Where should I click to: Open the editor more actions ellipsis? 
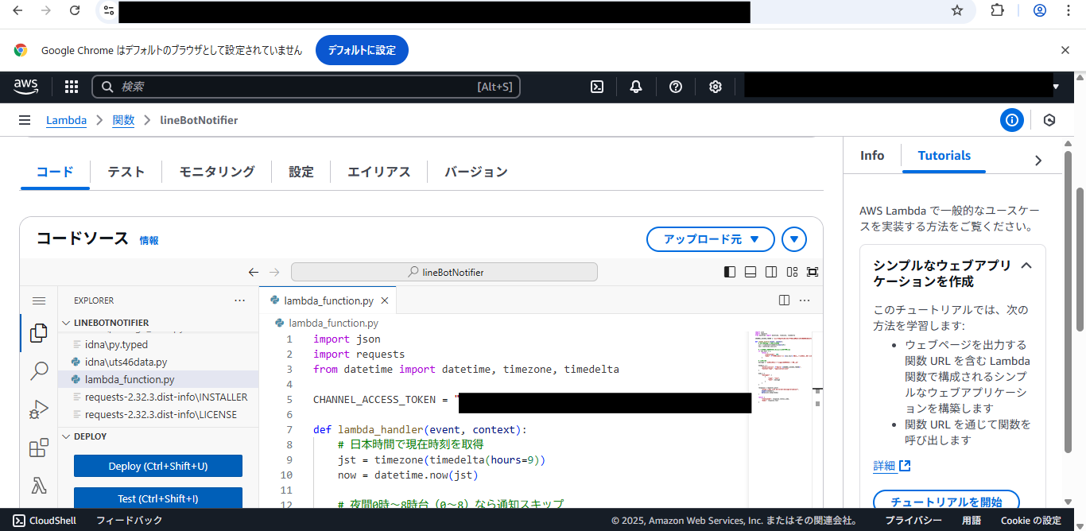pos(805,300)
